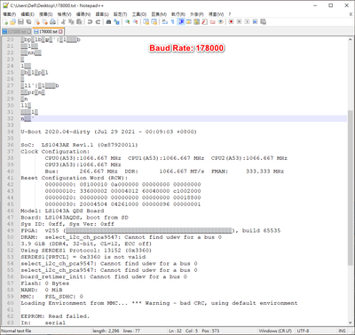
Task: Cut selection using scissors icon
Action: pos(63,22)
